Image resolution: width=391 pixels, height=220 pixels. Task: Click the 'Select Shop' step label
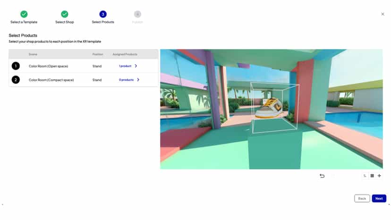coord(65,22)
